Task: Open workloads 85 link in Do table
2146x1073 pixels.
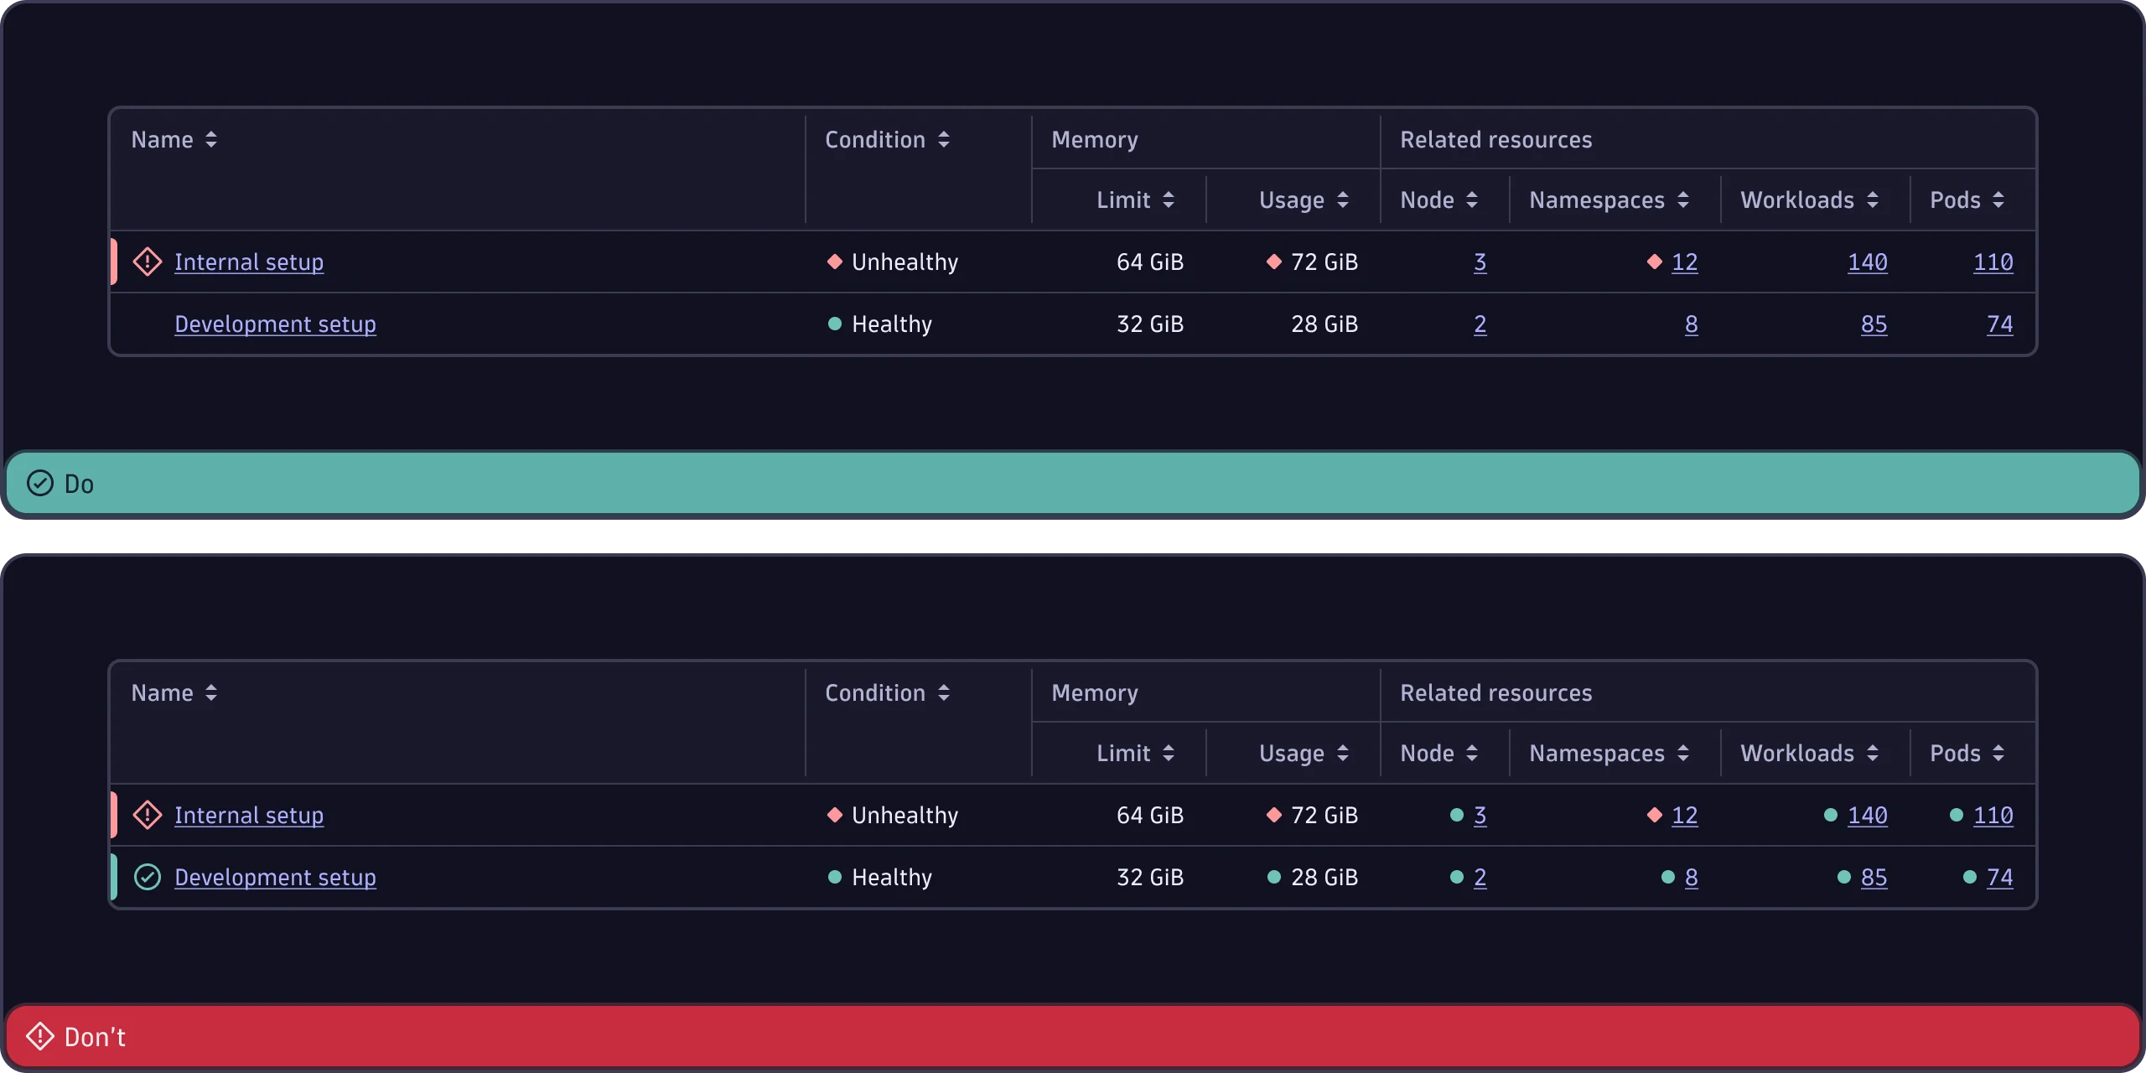Action: coord(1874,324)
